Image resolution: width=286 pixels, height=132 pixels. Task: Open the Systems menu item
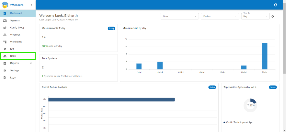[x=18, y=20]
